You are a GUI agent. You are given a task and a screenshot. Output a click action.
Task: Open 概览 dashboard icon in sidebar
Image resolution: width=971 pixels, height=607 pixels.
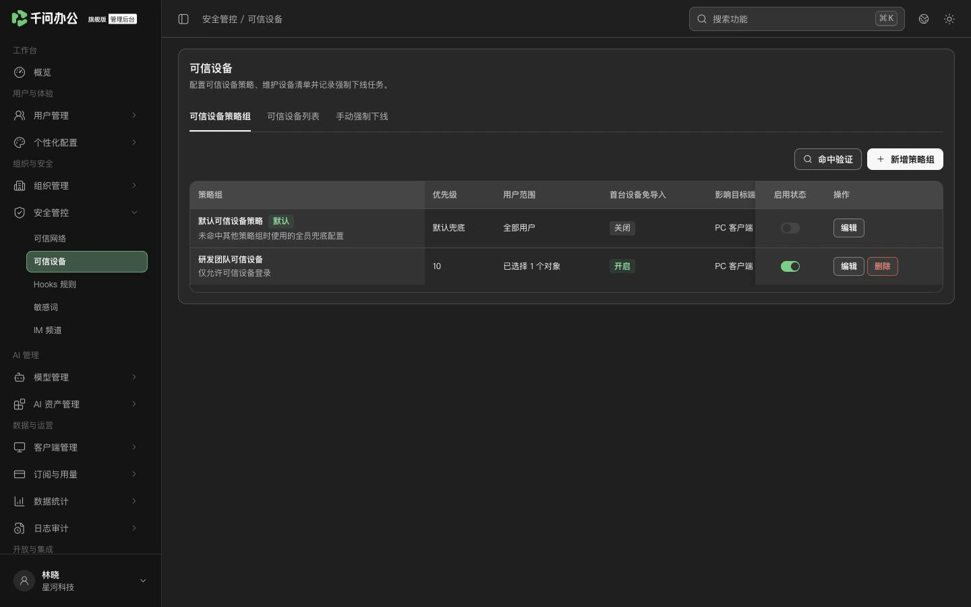[x=20, y=72]
